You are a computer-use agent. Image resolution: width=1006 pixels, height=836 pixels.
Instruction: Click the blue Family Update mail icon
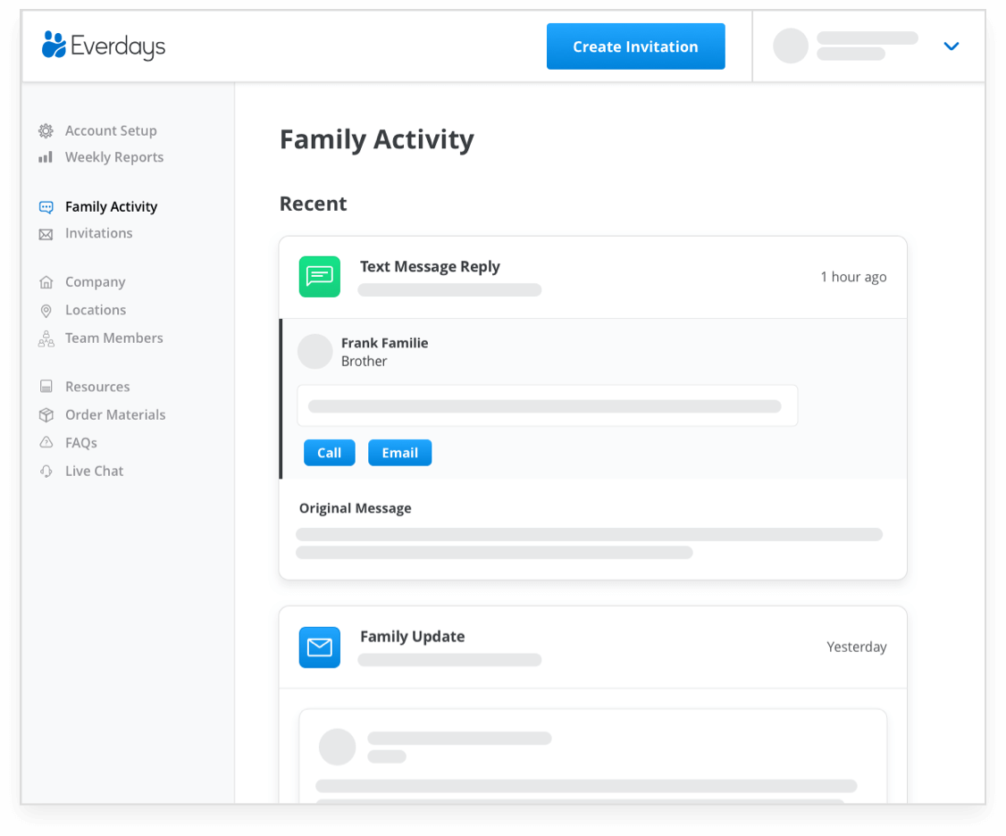(319, 648)
